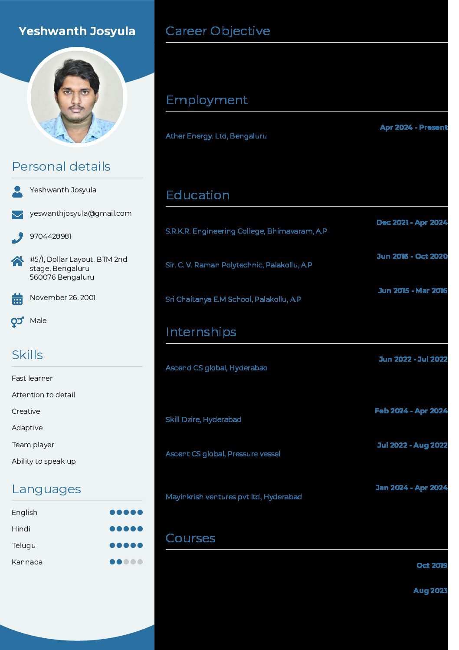
Task: Click the header name Yeshwanth Josyula
Action: click(77, 31)
